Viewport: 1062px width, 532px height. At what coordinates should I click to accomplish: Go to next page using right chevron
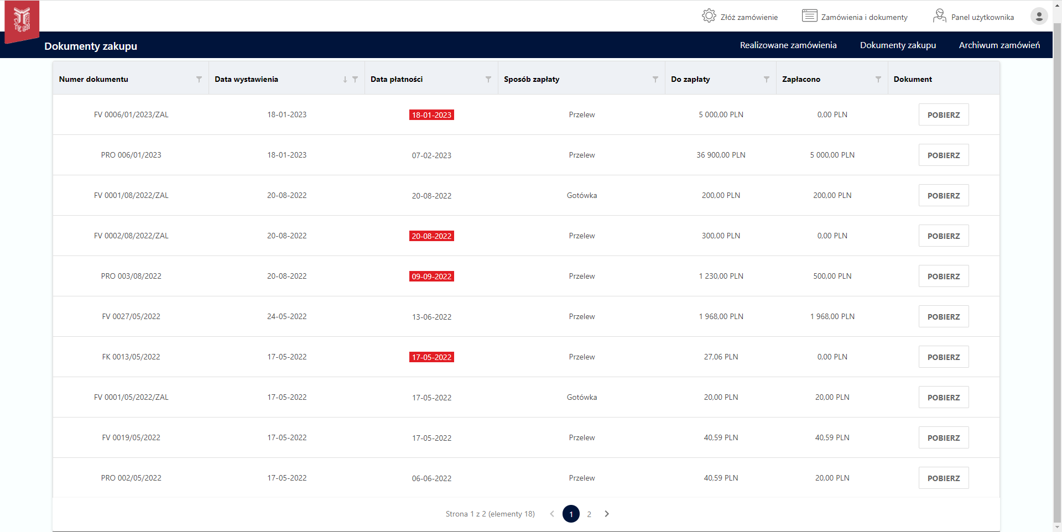tap(607, 514)
